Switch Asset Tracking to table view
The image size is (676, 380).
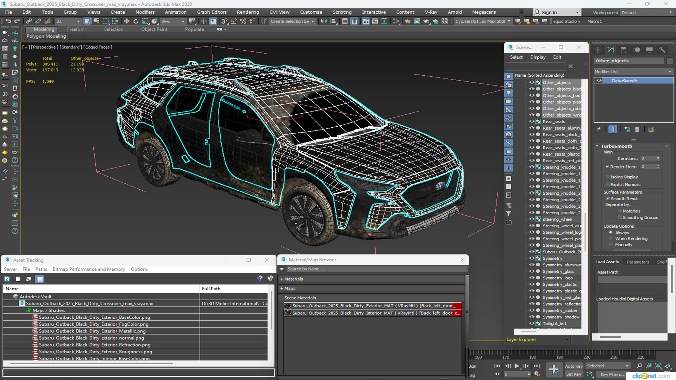(x=40, y=279)
